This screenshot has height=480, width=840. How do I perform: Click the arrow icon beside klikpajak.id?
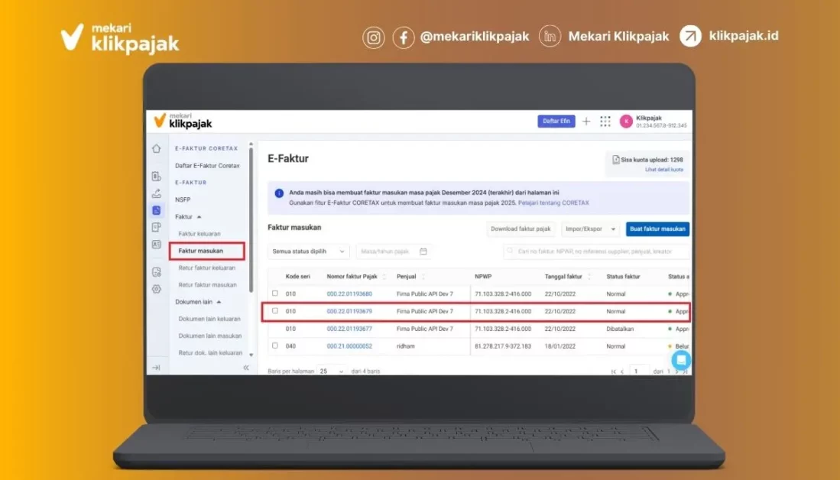tap(690, 37)
